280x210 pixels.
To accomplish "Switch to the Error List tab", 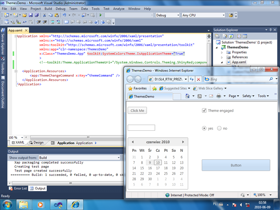I will [18, 189].
